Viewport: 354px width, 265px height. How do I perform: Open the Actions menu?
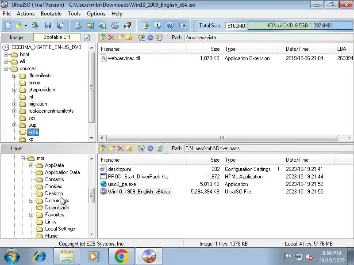(x=26, y=14)
